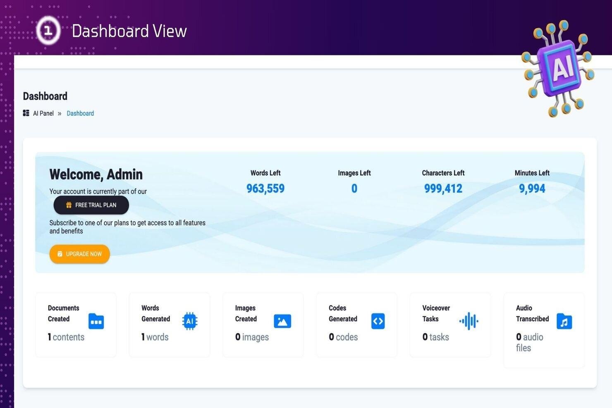Click the Images Left zero value
The image size is (612, 408).
point(354,188)
